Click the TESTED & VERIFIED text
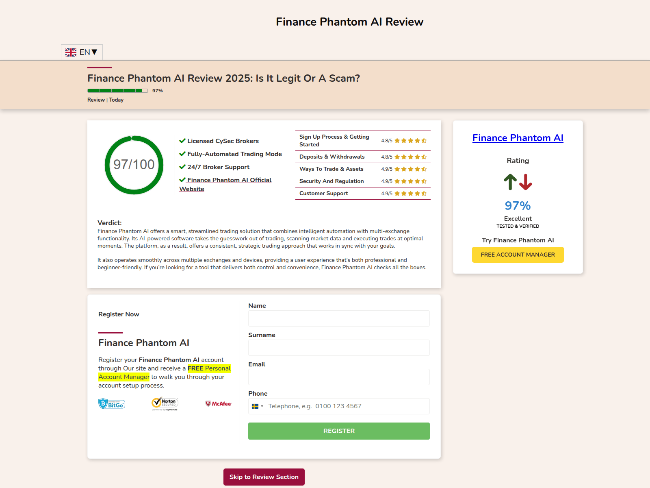This screenshot has height=488, width=650. (x=518, y=226)
